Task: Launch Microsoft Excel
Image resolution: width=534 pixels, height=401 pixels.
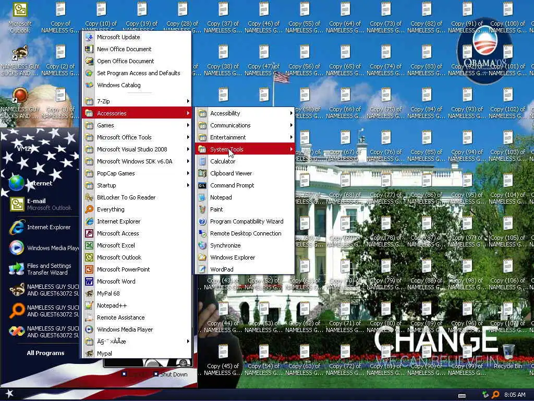Action: click(137, 245)
